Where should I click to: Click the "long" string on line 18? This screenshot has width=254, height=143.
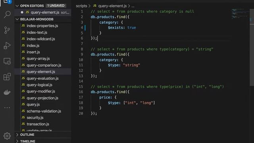(x=146, y=102)
